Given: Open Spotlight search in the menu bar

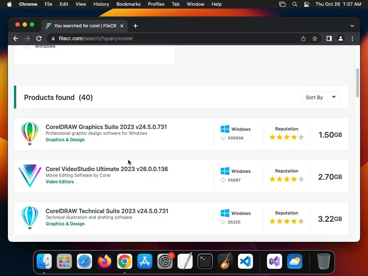Looking at the screenshot, I should 295,4.
